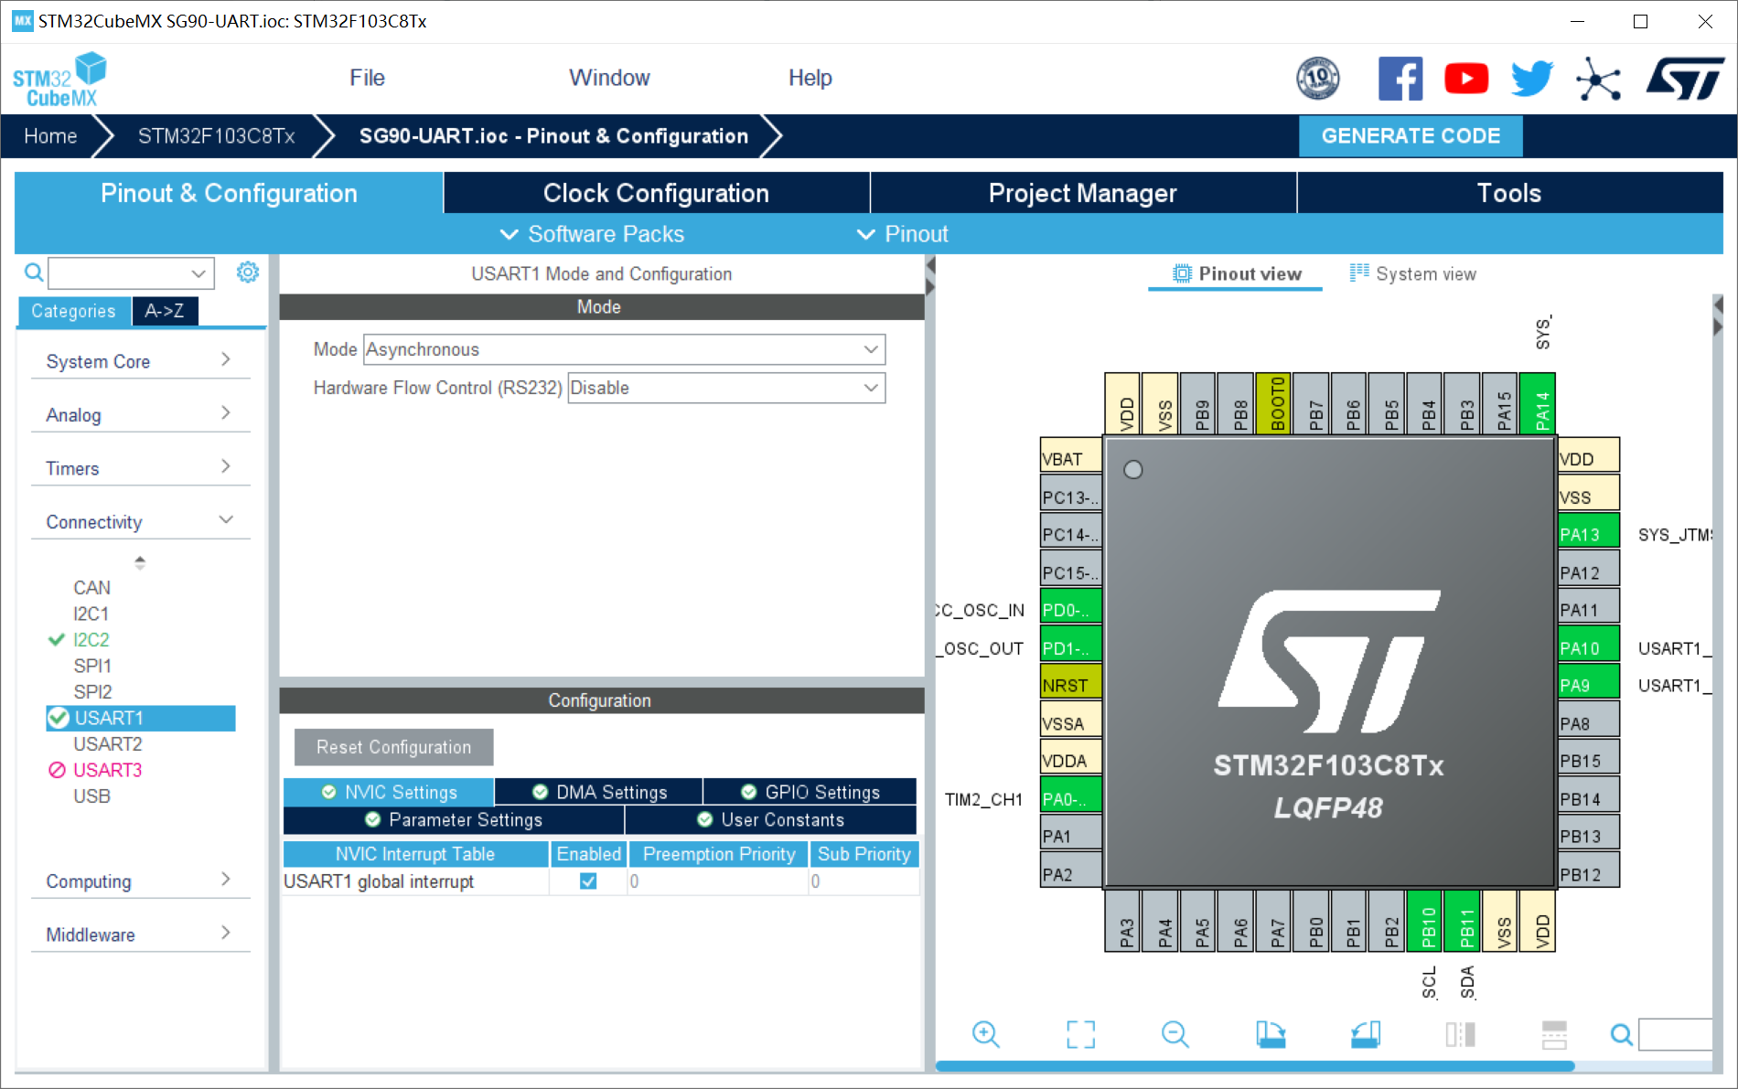This screenshot has height=1089, width=1738.
Task: Switch to the Tools tab
Action: point(1509,193)
